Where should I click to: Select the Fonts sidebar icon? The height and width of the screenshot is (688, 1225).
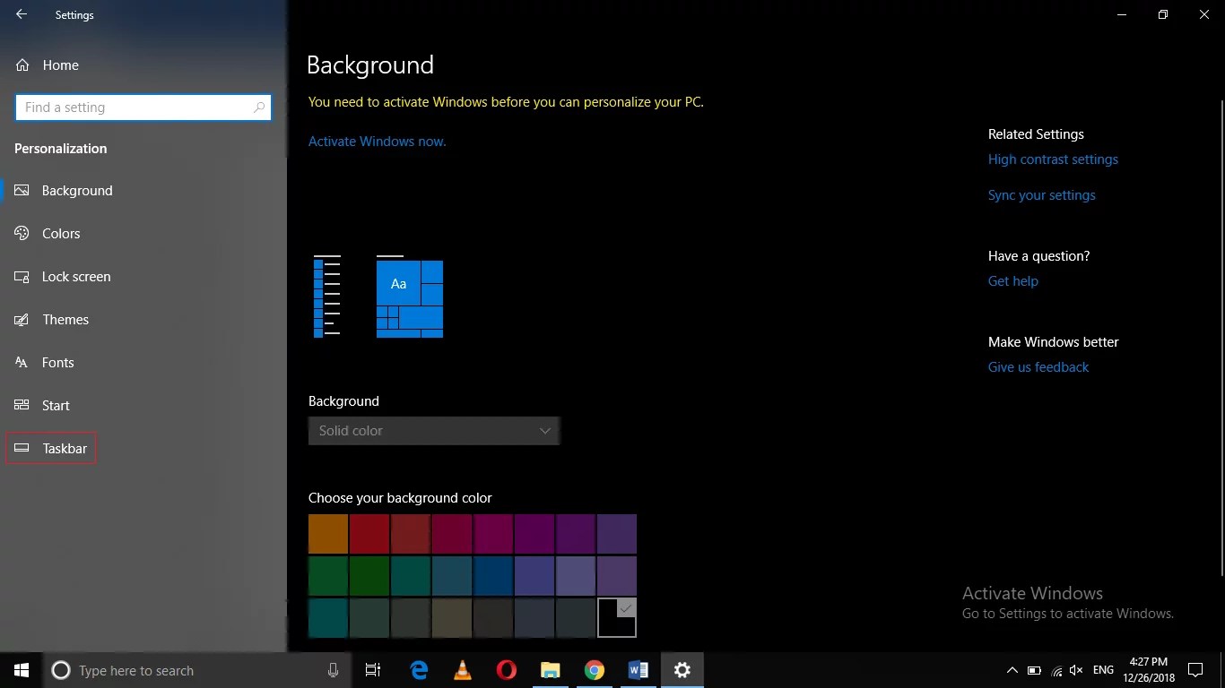[22, 362]
